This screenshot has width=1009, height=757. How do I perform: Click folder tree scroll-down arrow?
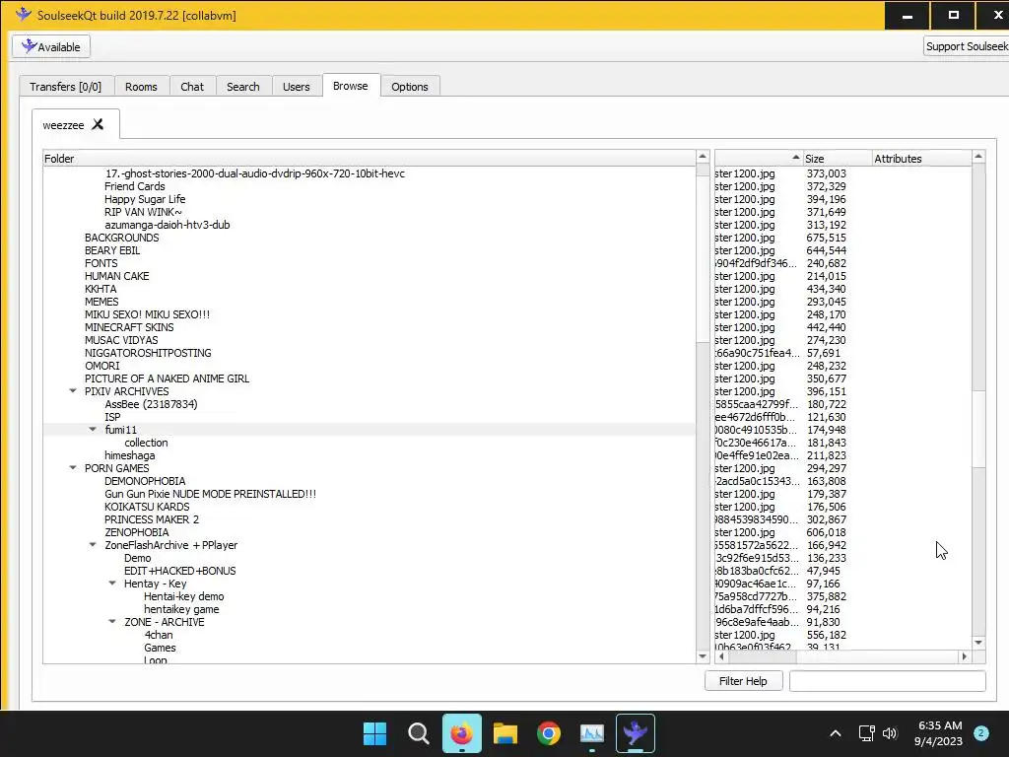pyautogui.click(x=703, y=656)
